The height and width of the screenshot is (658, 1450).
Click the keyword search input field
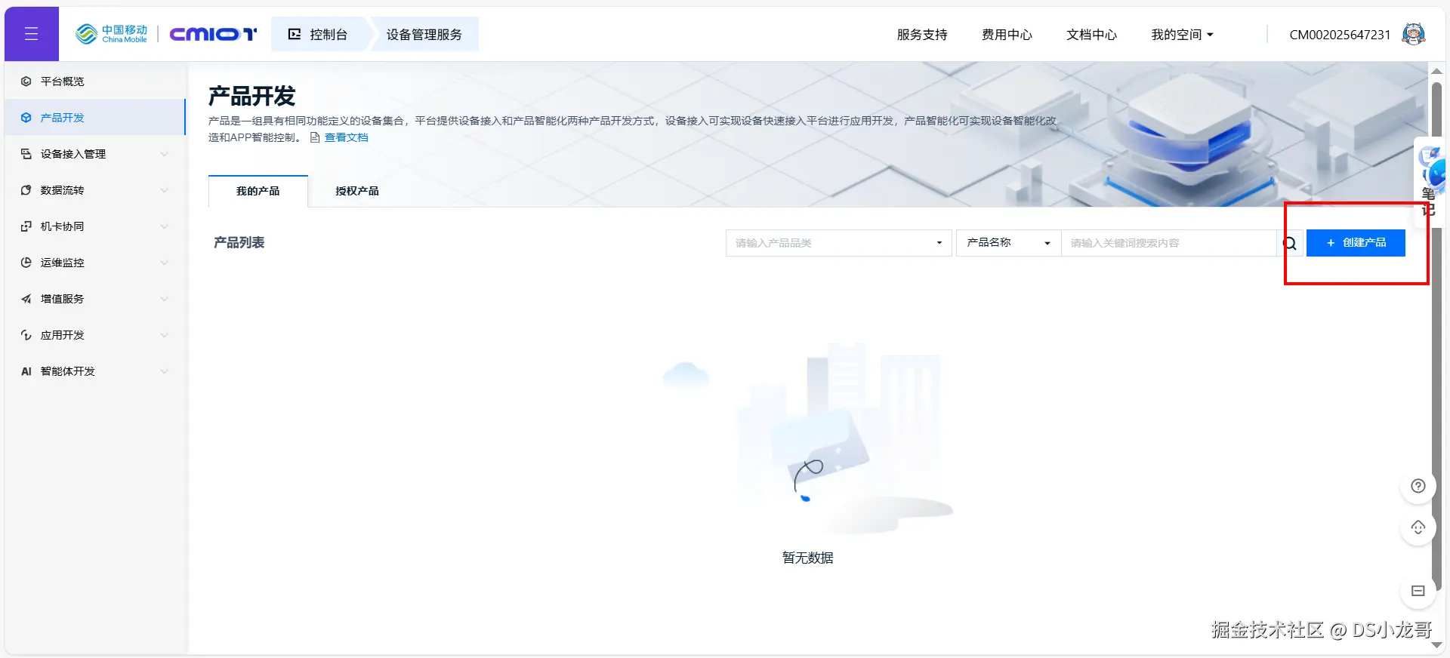coord(1169,243)
